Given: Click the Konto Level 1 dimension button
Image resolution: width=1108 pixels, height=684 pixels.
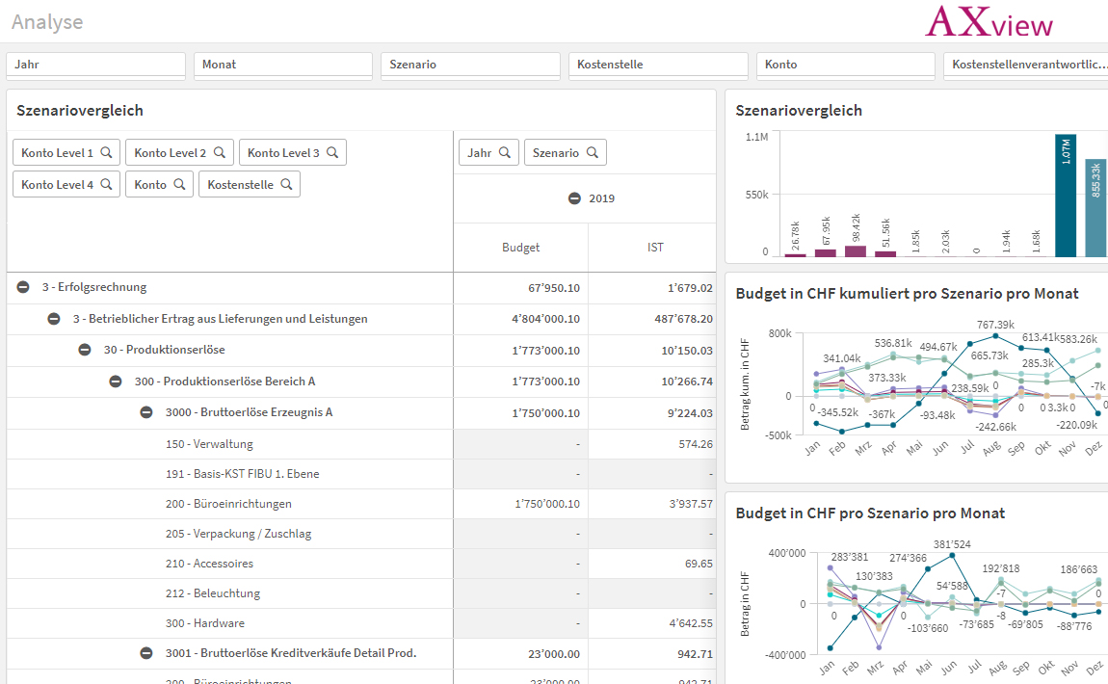Looking at the screenshot, I should click(66, 152).
